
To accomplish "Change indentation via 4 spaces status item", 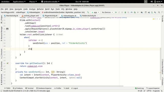I will coord(156,91).
